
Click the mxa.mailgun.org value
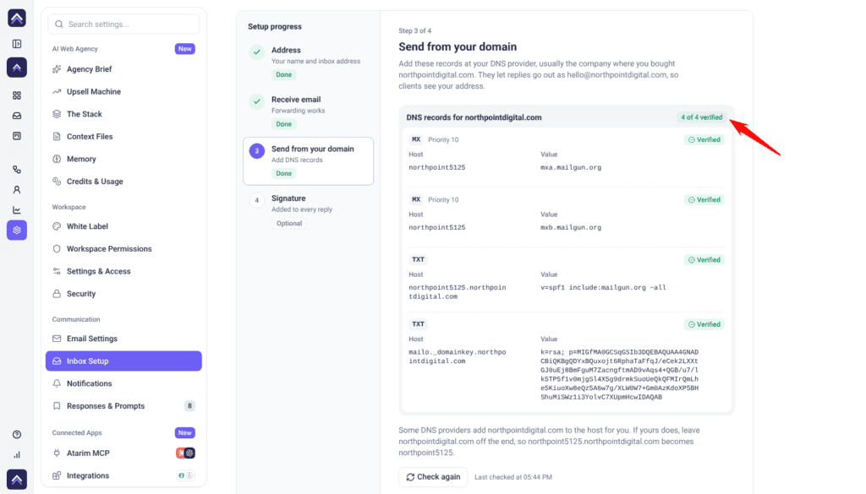click(571, 167)
